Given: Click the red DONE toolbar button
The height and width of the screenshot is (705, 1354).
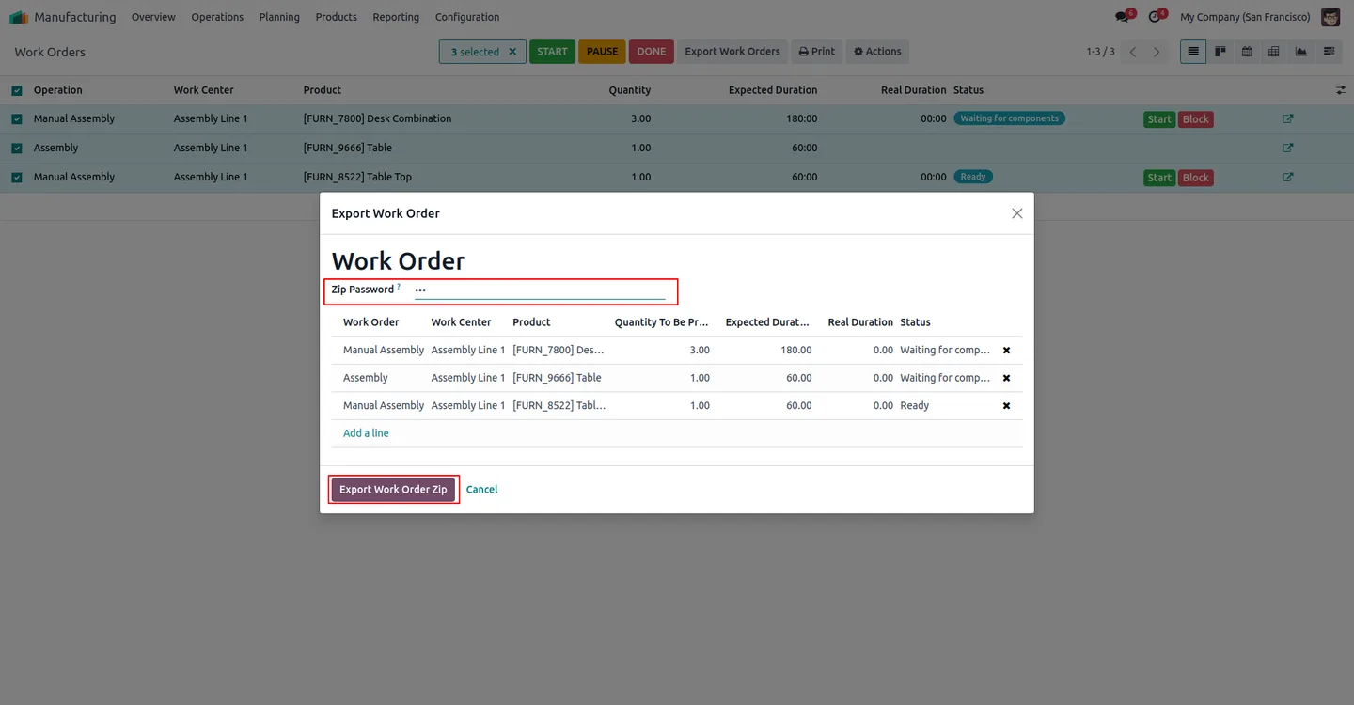Looking at the screenshot, I should tap(652, 52).
